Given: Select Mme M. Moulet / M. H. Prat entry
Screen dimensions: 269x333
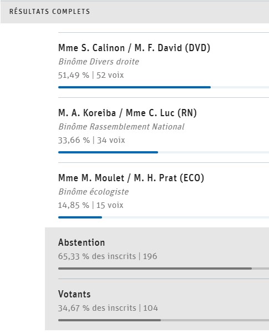Looking at the screenshot, I should 131,178.
